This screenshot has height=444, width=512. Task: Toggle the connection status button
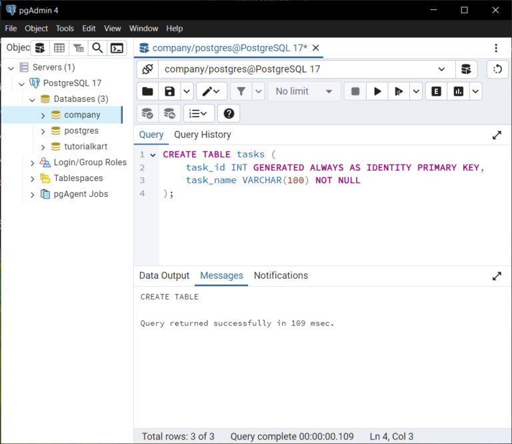147,69
